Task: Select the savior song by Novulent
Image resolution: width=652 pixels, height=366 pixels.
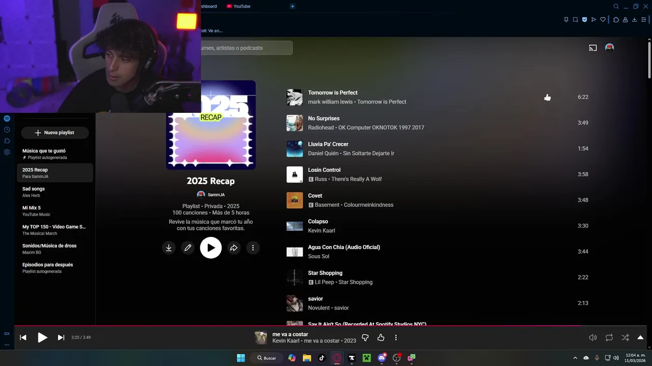Action: click(315, 299)
